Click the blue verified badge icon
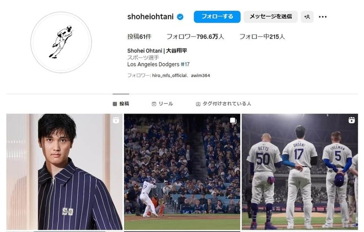 tap(180, 17)
